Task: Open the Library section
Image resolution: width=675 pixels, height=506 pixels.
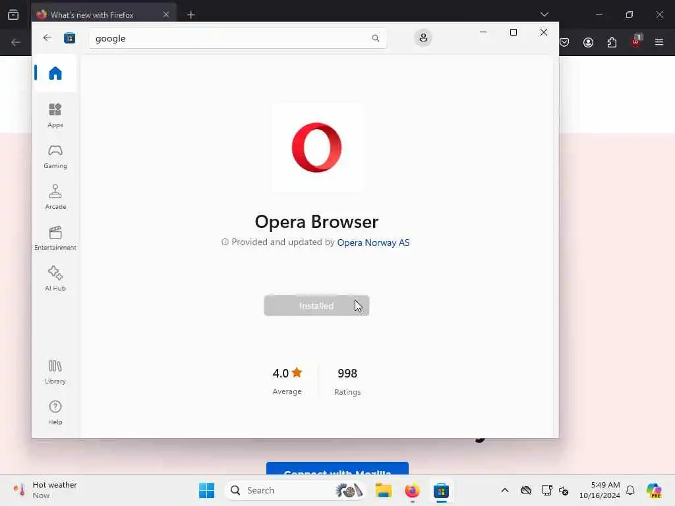Action: tap(55, 372)
